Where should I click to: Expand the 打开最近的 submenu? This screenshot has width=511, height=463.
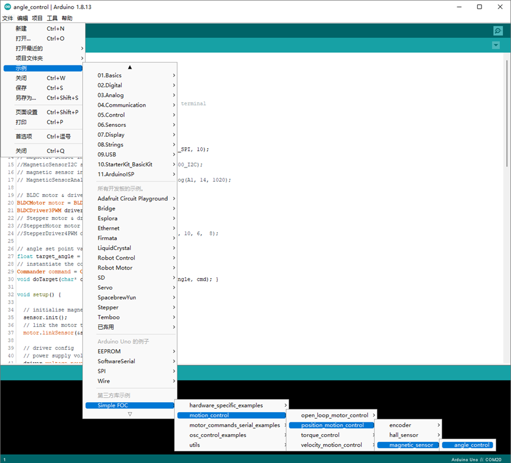tap(43, 48)
